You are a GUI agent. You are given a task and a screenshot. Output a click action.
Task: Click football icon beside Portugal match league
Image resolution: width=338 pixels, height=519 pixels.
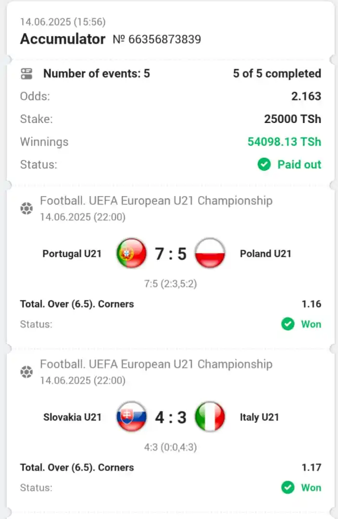(26, 209)
